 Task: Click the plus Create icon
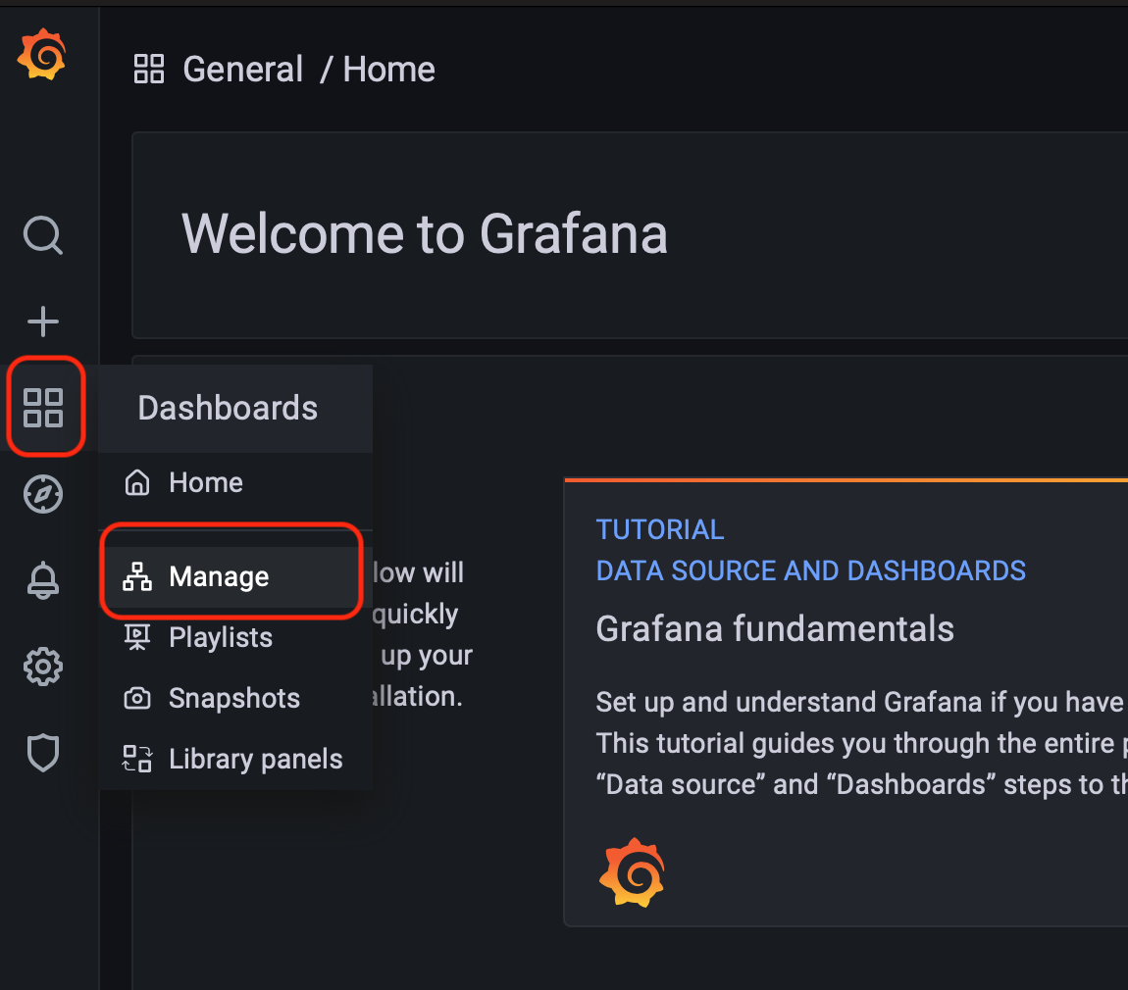(x=43, y=322)
